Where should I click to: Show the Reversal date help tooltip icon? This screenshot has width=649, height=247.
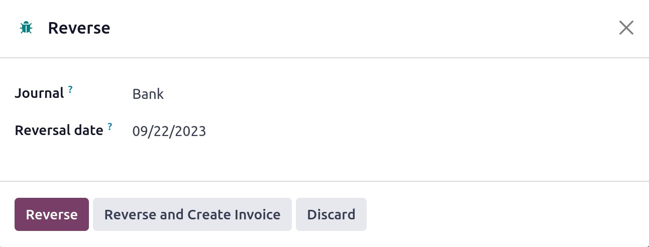[x=110, y=127]
